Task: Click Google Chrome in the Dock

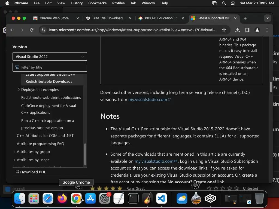Action: (x=76, y=198)
